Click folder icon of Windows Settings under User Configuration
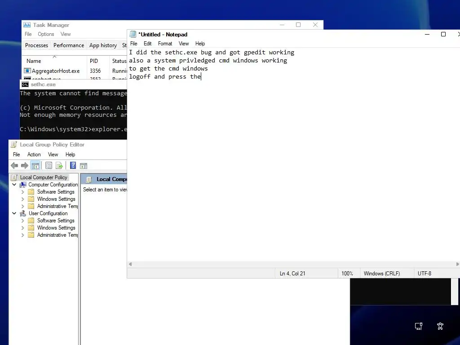This screenshot has height=345, width=460. [x=31, y=228]
